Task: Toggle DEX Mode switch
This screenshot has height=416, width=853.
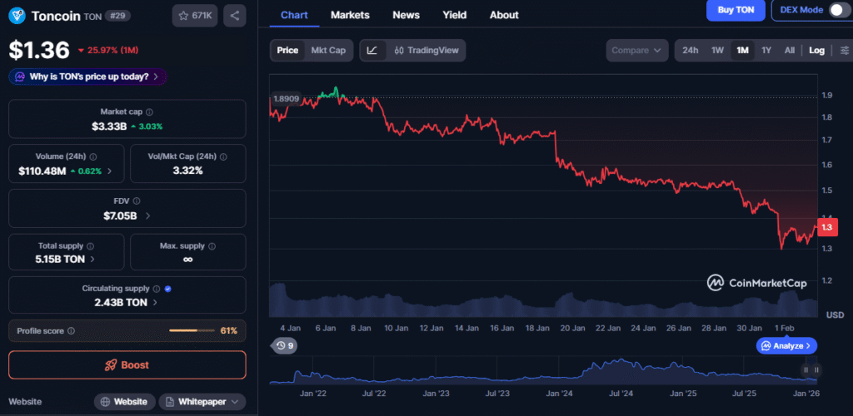Action: pos(837,10)
